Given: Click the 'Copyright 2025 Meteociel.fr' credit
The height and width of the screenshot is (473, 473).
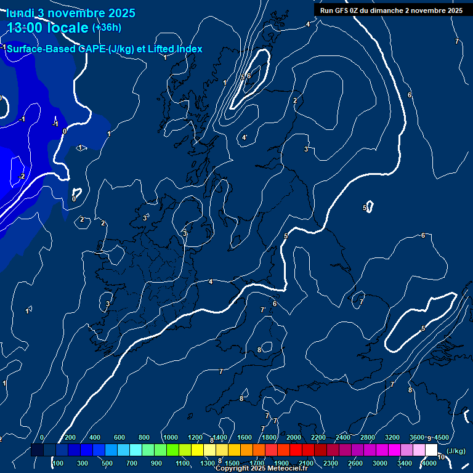Looking at the screenshot, I should tap(262, 468).
